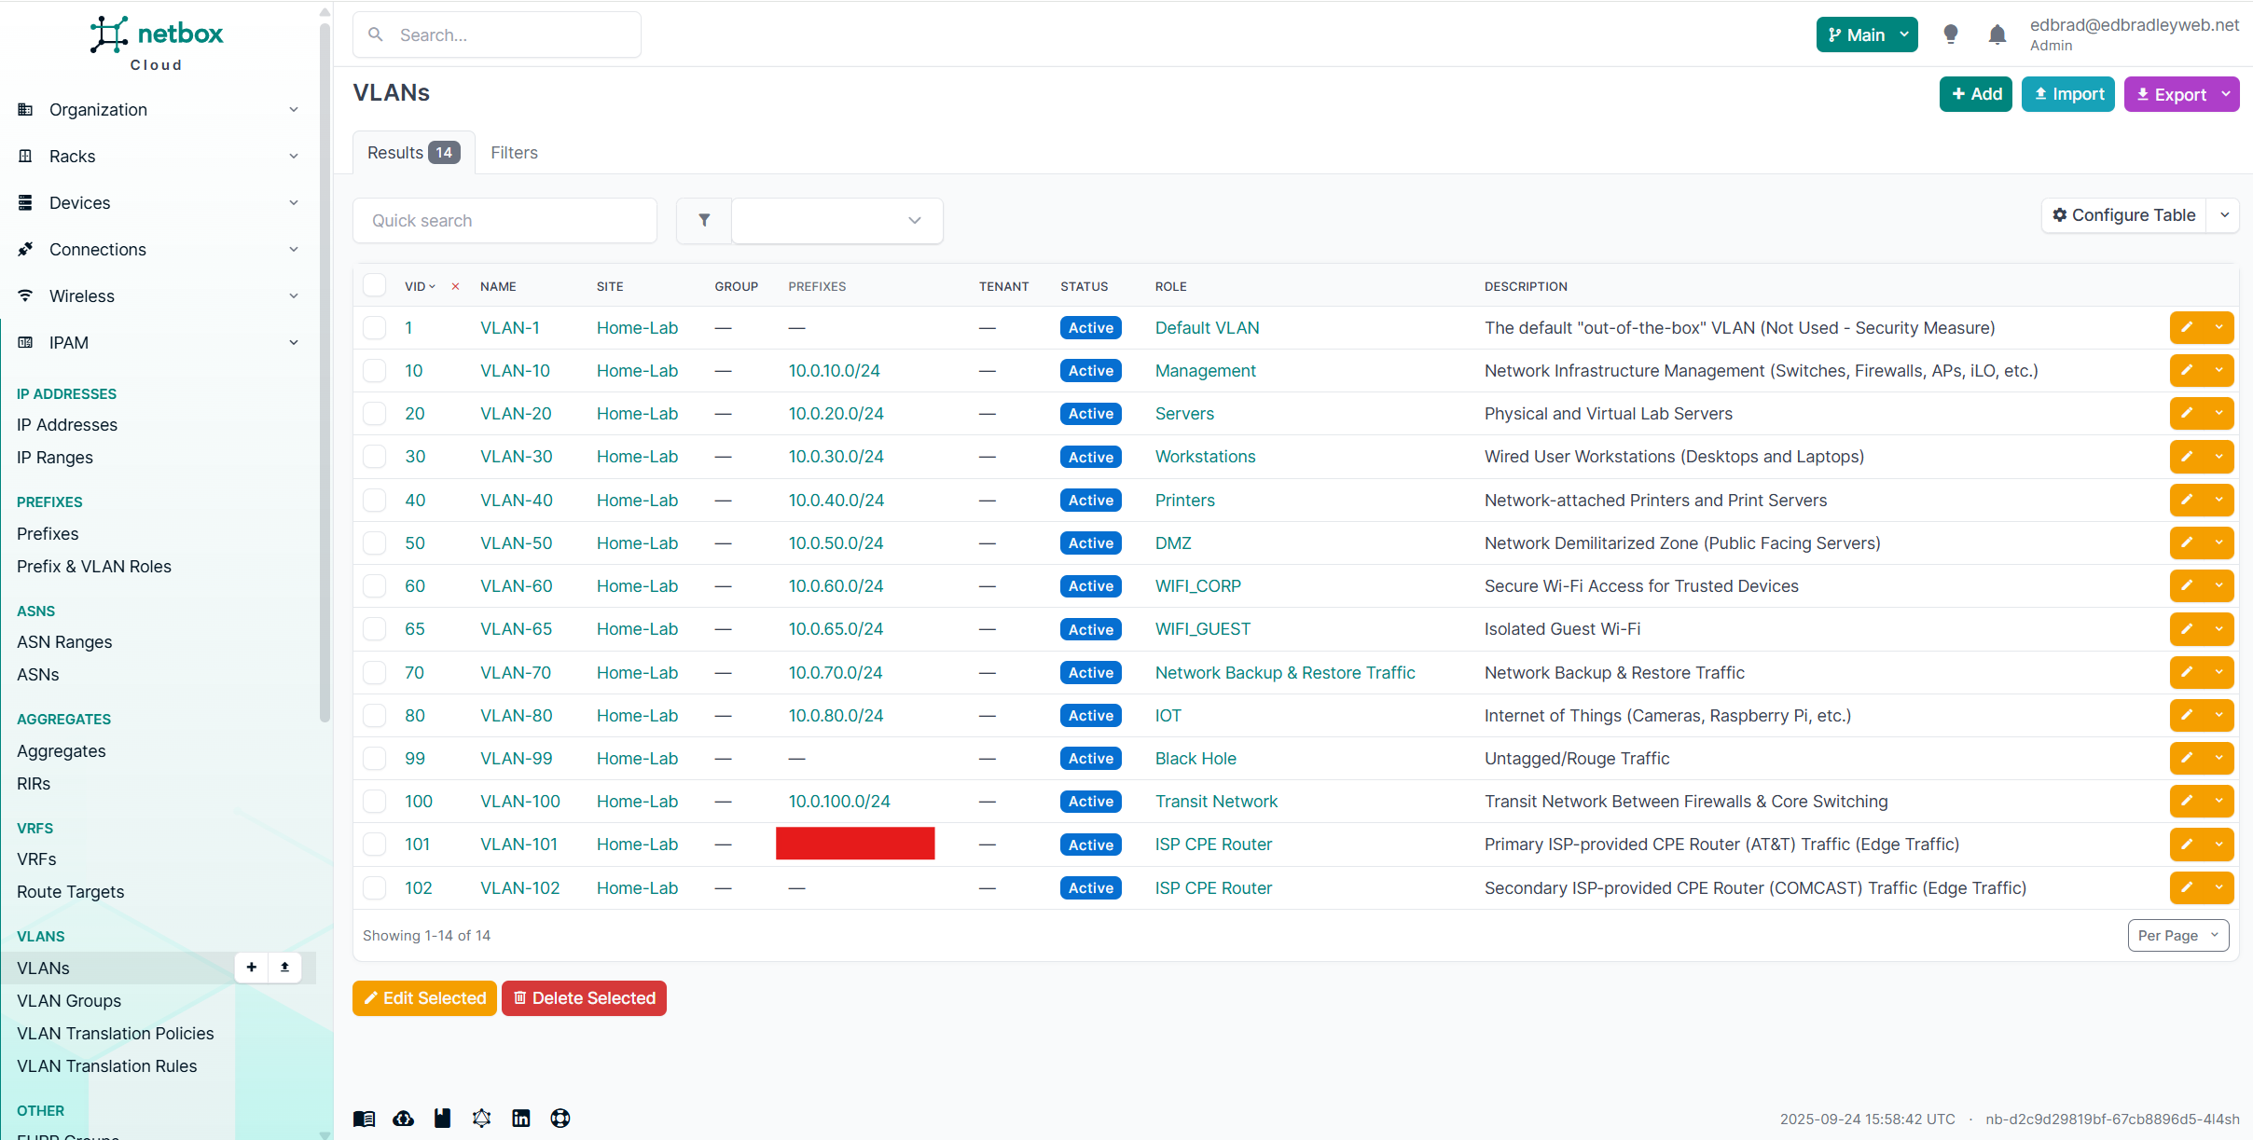This screenshot has width=2253, height=1140.
Task: Click the plus icon beside VLANs sidebar item
Action: coord(252,968)
